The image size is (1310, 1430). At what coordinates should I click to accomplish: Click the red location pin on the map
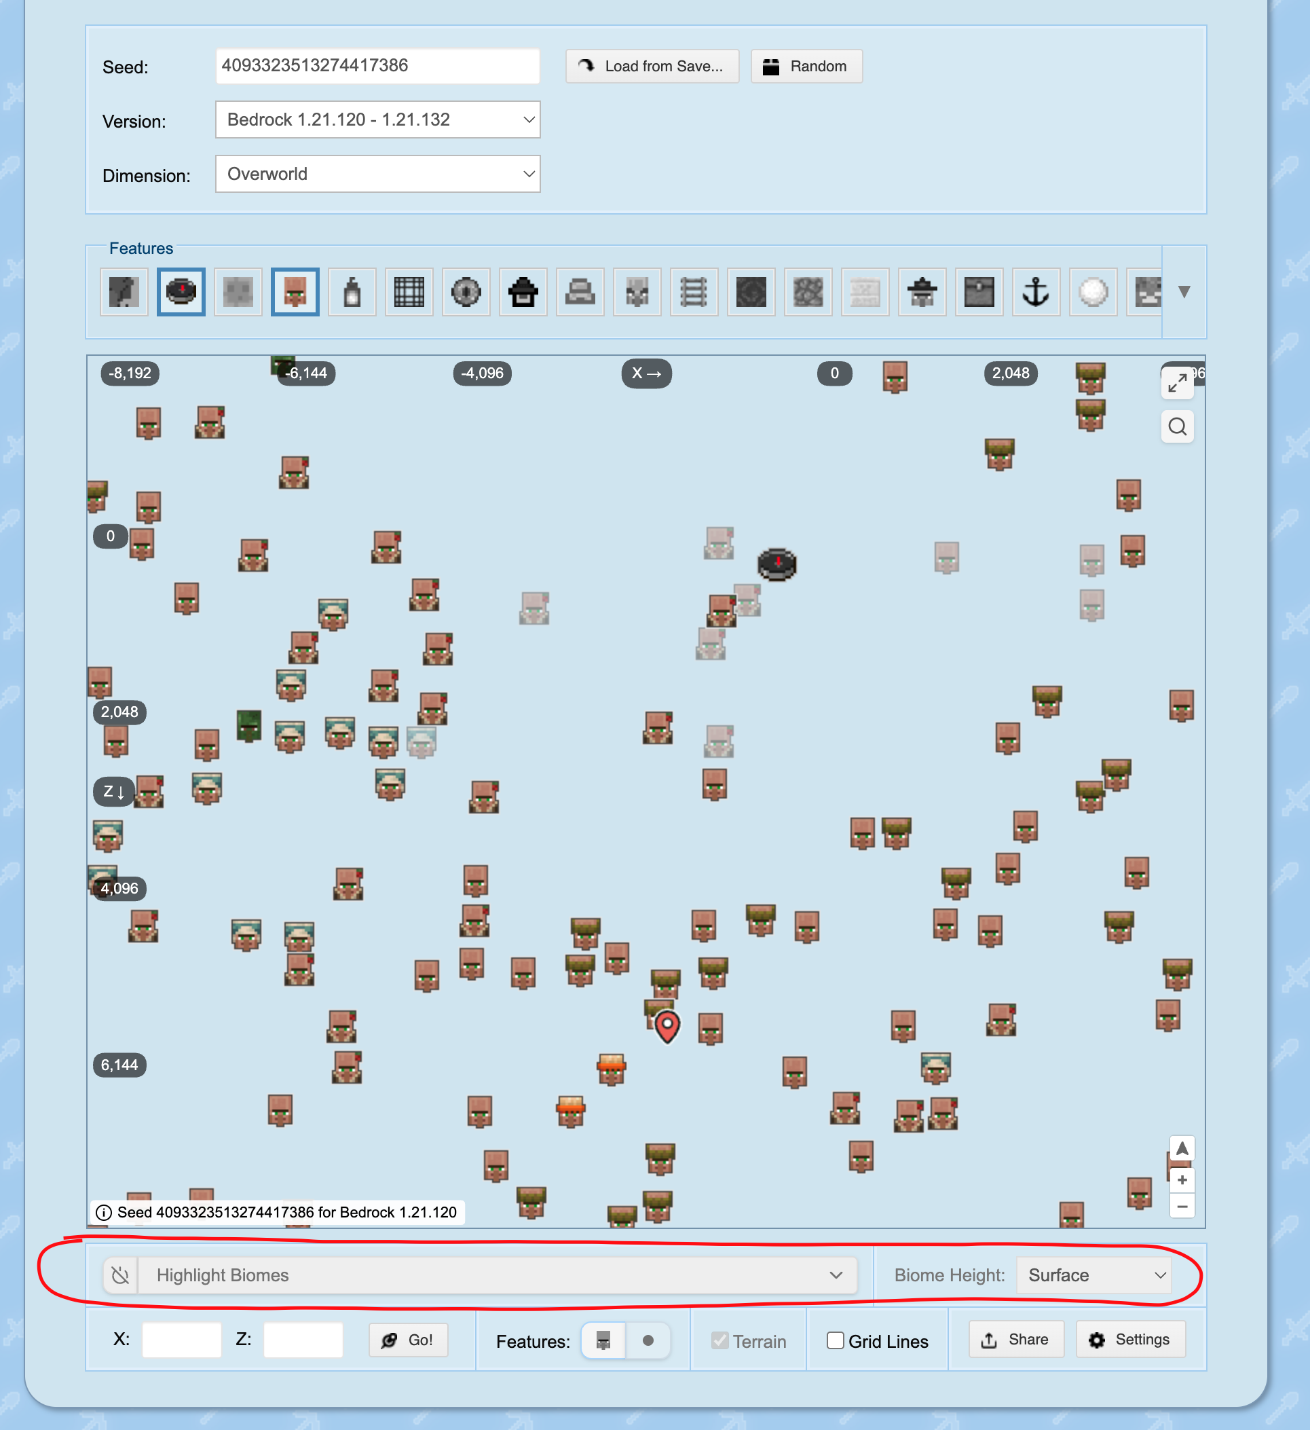click(667, 1027)
